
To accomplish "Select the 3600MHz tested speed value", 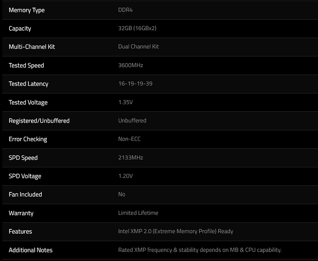I will (x=130, y=66).
